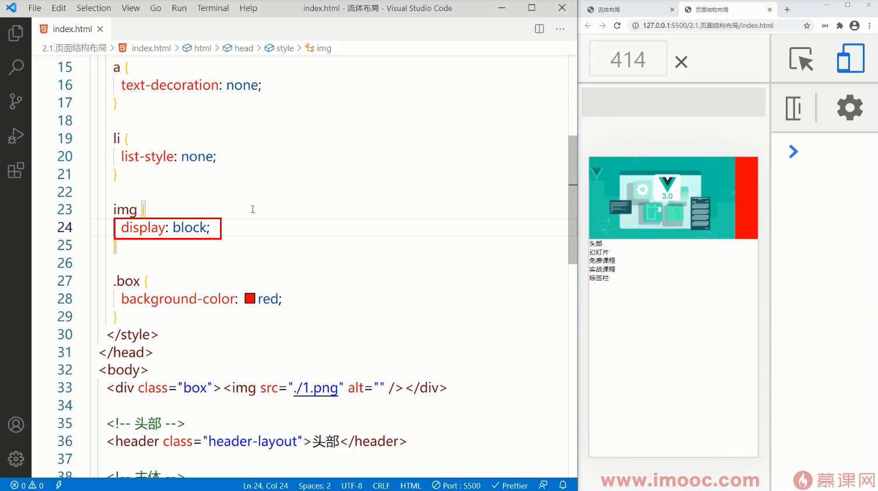Change language mode from HTML
This screenshot has width=878, height=491.
pyautogui.click(x=411, y=485)
